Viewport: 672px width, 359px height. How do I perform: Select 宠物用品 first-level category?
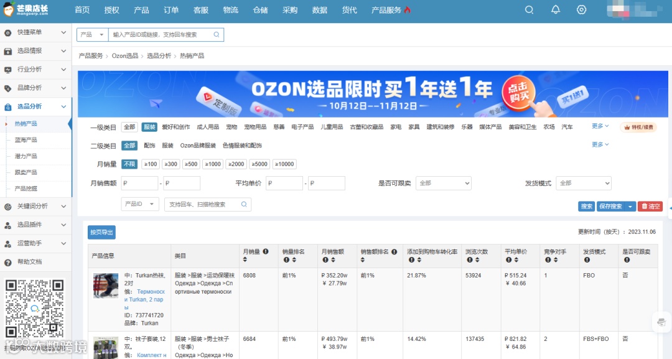(256, 127)
